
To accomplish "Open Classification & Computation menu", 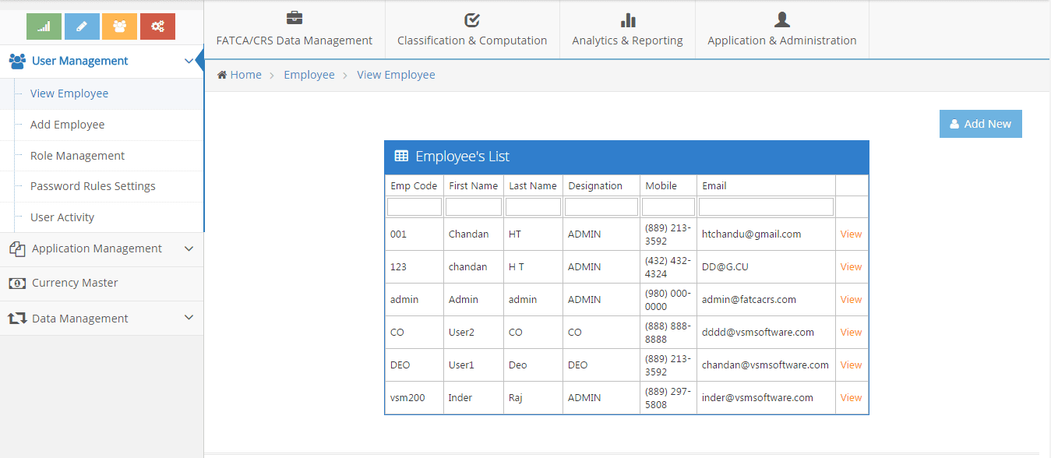I will point(471,30).
